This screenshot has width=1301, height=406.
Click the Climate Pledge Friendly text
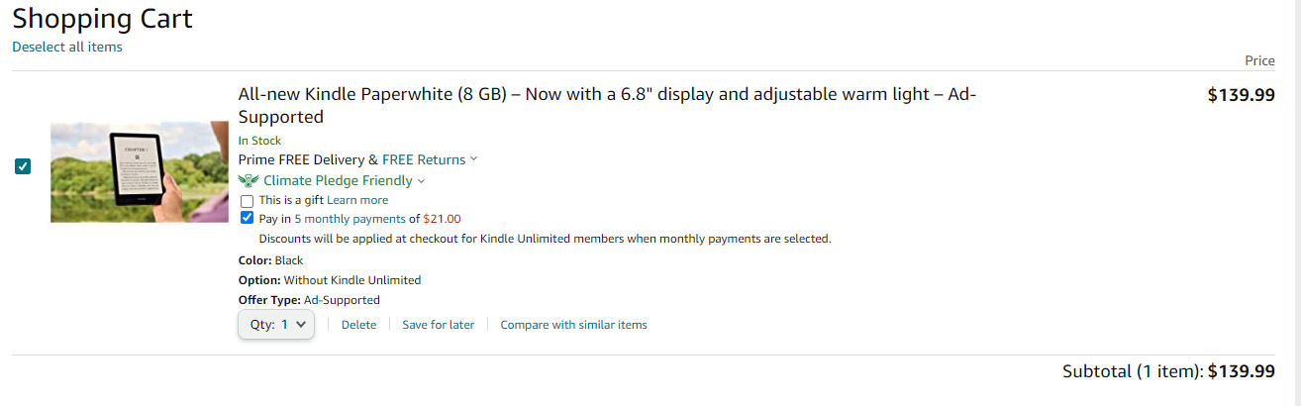coord(338,180)
